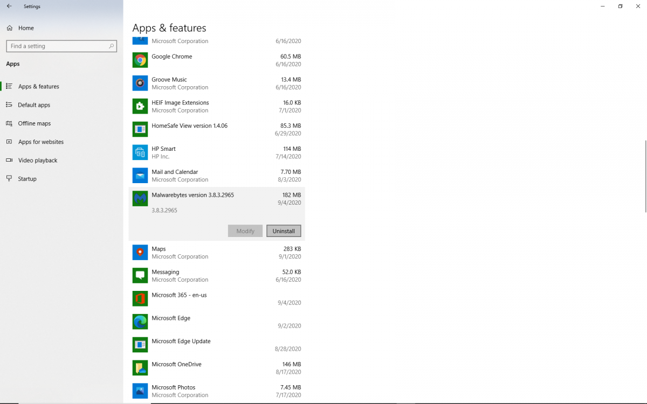Select Microsoft Edge Update name

click(x=181, y=342)
